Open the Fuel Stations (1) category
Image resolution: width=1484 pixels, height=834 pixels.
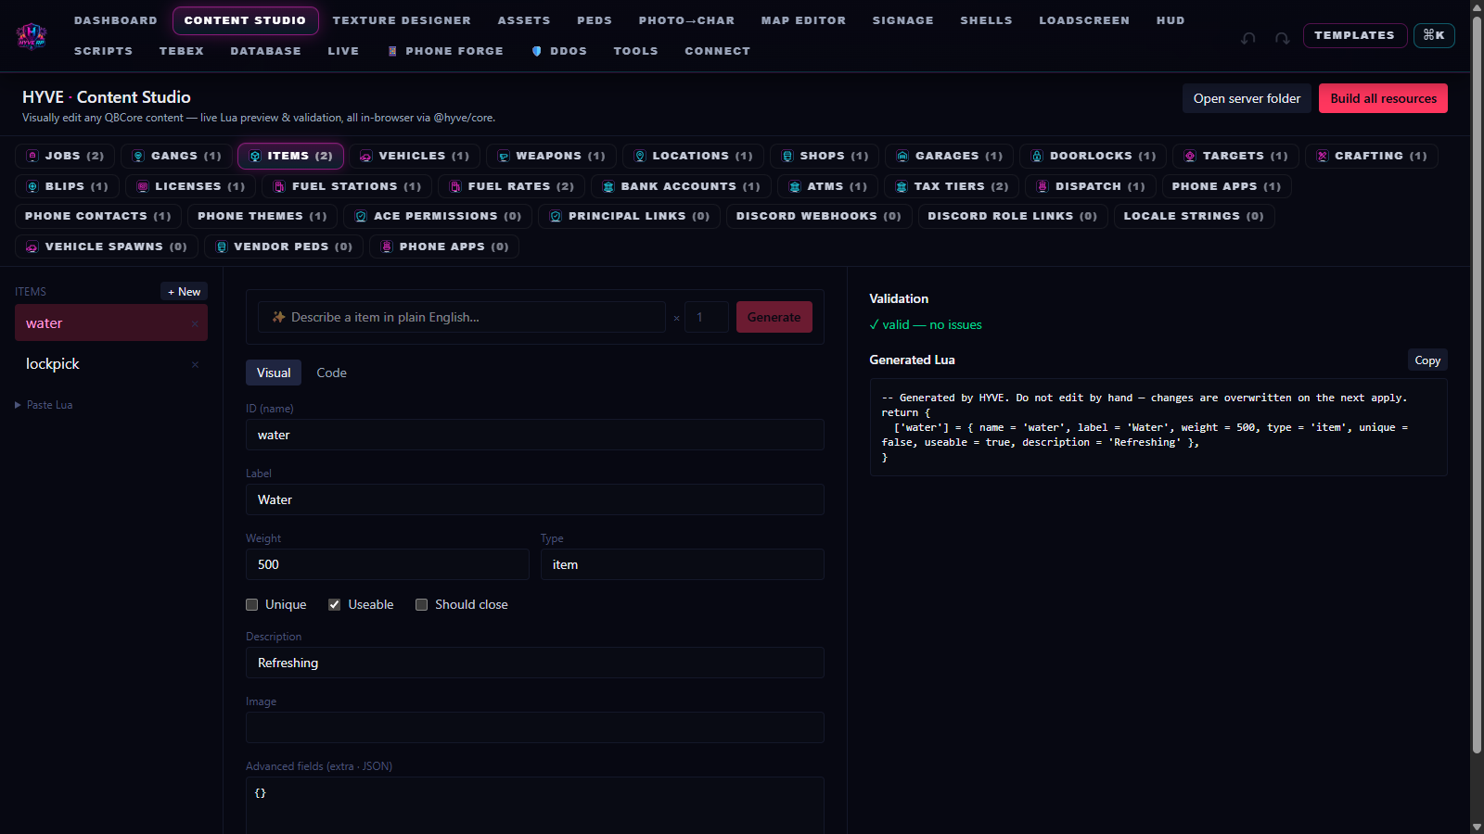click(x=347, y=186)
